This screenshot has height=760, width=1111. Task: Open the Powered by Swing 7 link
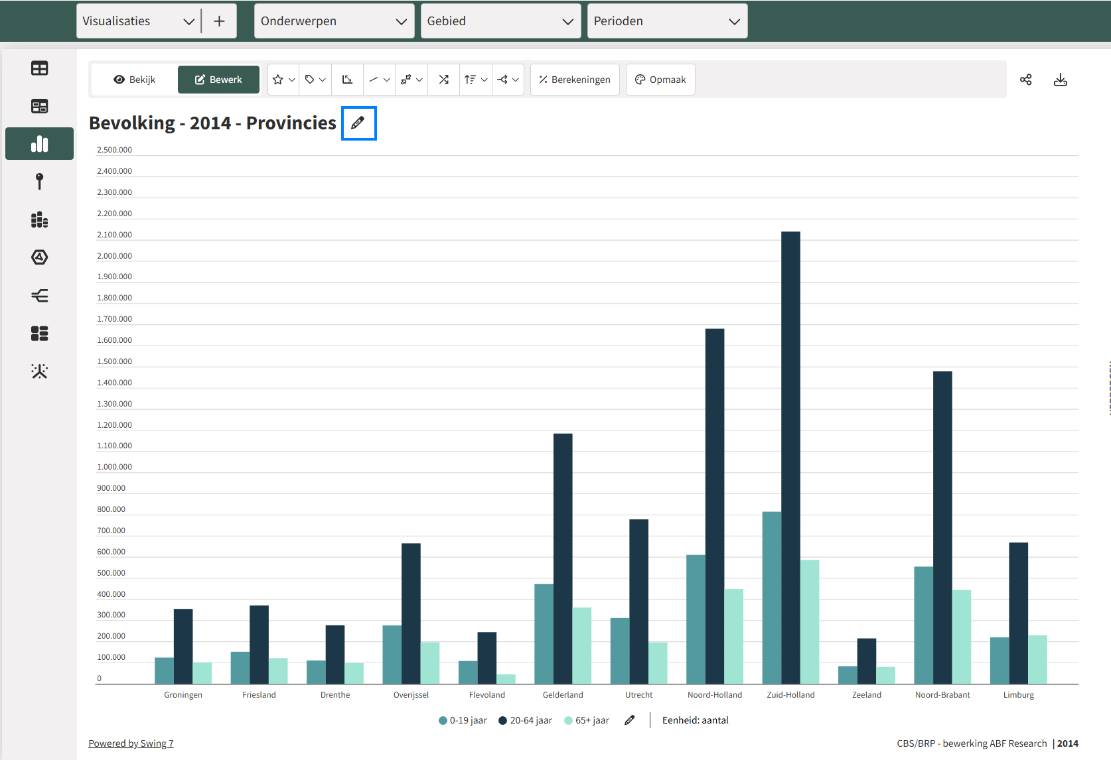click(x=131, y=743)
